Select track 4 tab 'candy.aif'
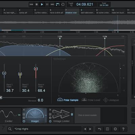This screenshot has height=135, width=135. pyautogui.click(x=26, y=11)
